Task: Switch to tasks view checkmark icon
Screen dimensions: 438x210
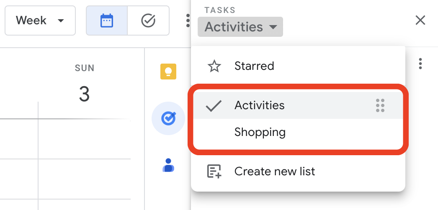Action: tap(148, 20)
